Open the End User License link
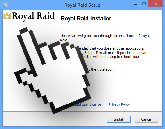The image size is (165, 129). click(x=88, y=104)
